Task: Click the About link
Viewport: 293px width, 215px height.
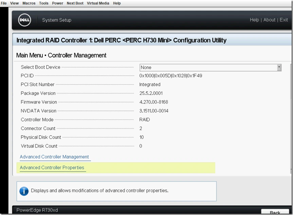Action: coord(269,20)
